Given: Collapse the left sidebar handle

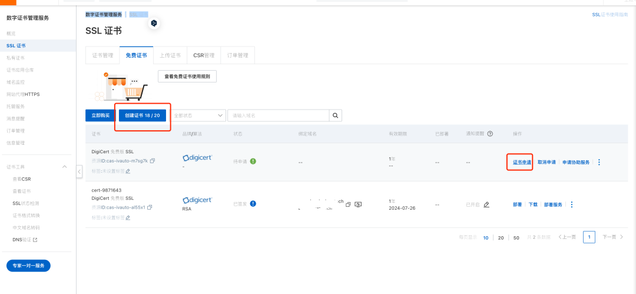Looking at the screenshot, I should click(x=79, y=172).
